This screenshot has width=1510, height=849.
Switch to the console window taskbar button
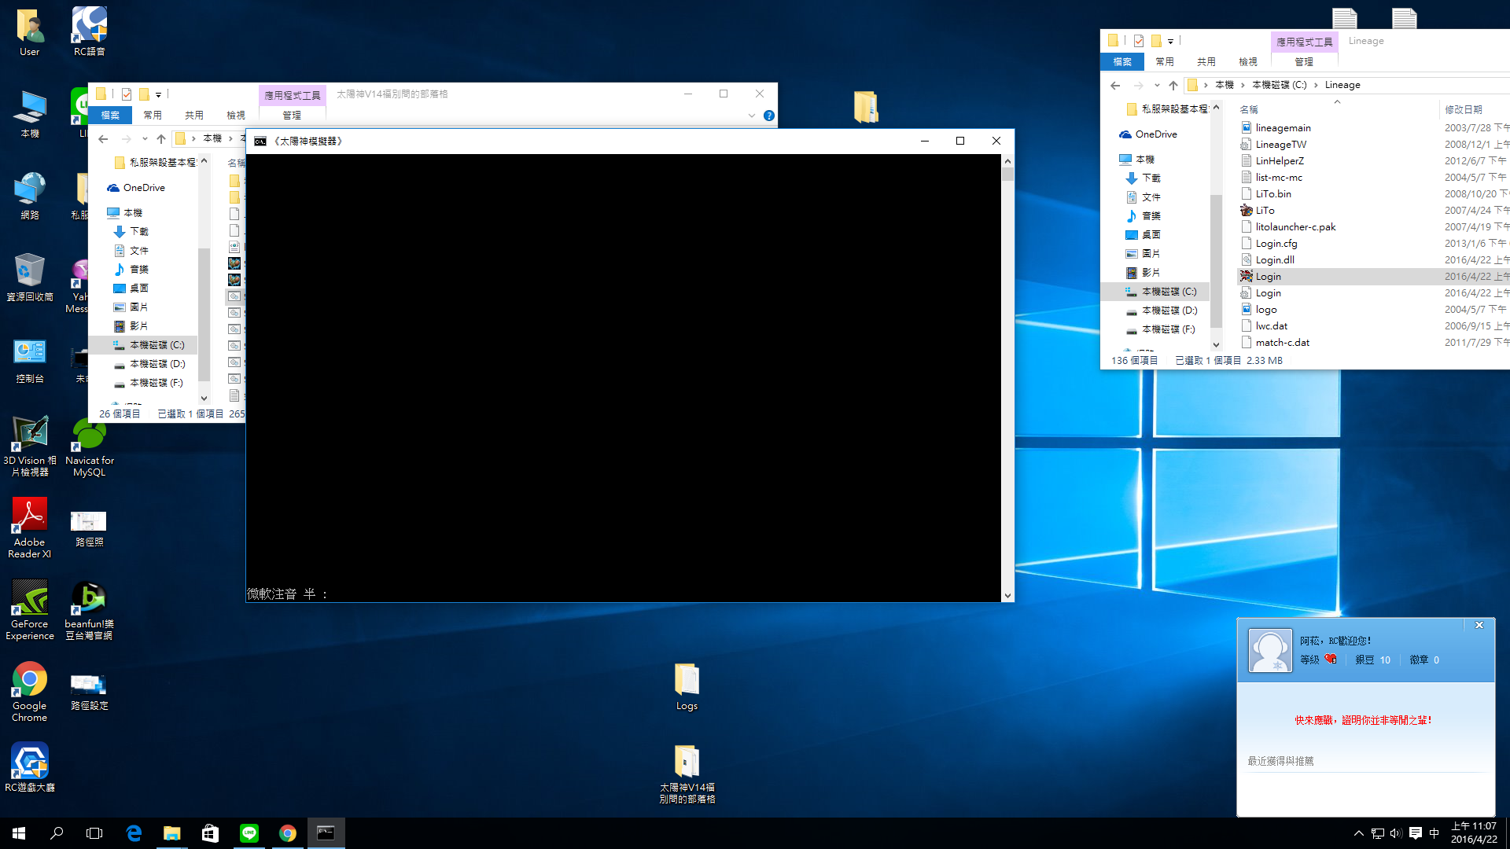click(326, 833)
